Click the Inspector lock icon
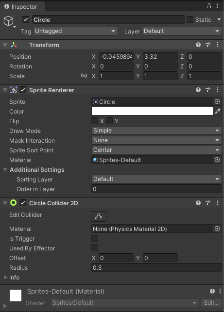The width and height of the screenshot is (224, 312). click(208, 6)
